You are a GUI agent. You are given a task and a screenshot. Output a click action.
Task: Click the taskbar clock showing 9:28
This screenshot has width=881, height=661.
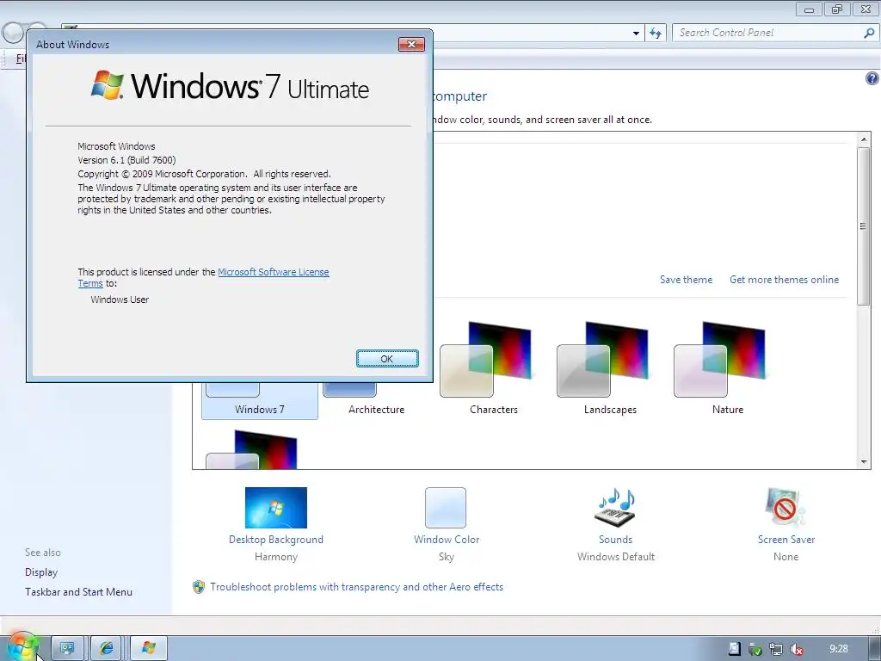838,649
